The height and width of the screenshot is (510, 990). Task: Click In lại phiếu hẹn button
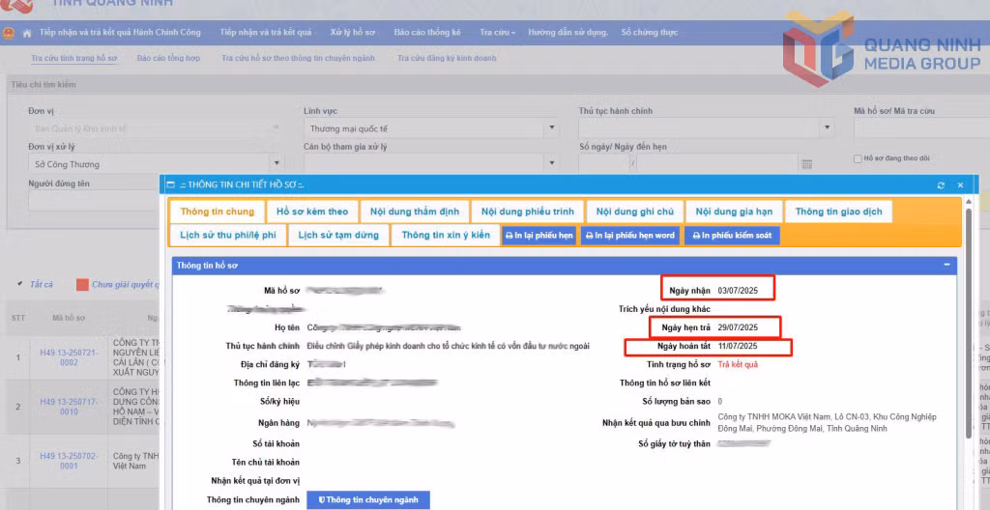539,236
